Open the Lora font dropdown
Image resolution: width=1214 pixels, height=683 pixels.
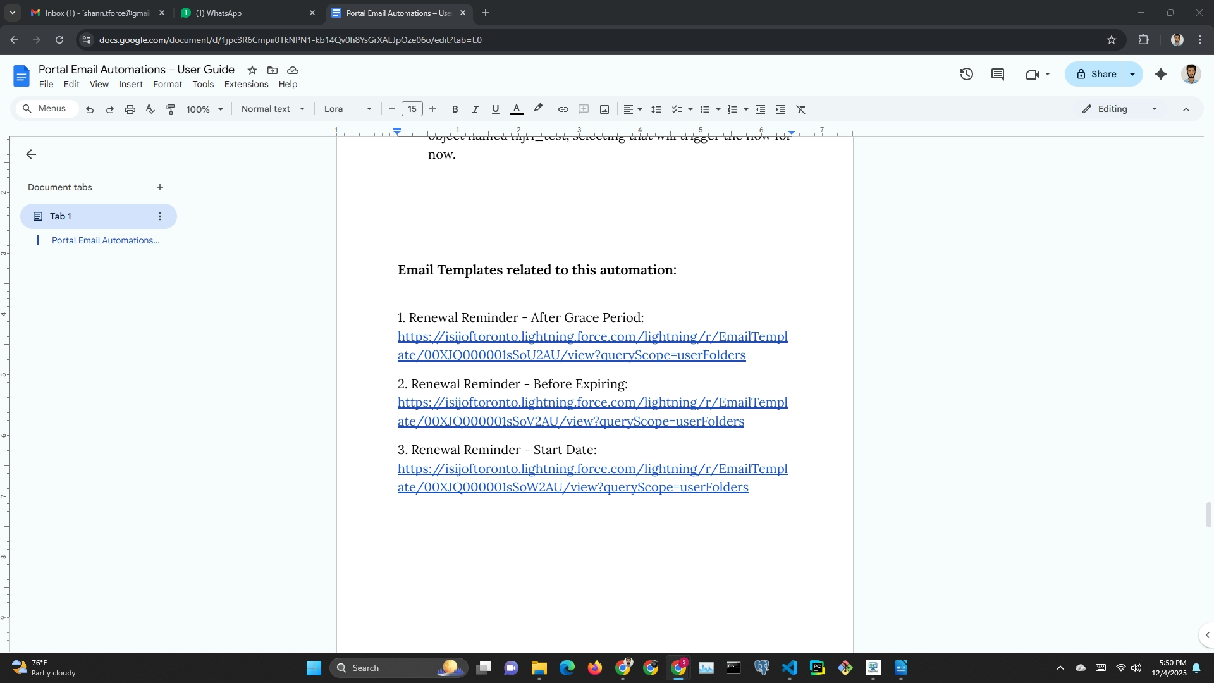tap(348, 109)
